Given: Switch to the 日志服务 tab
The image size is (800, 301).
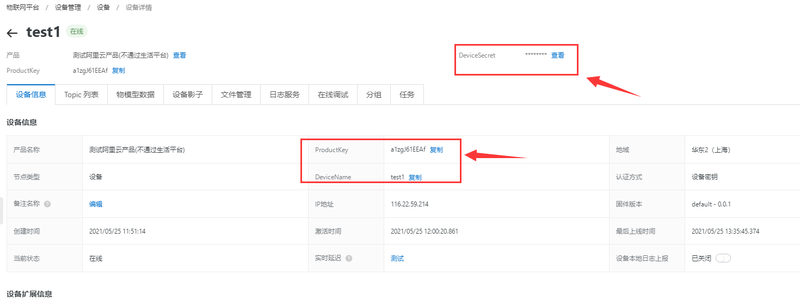Looking at the screenshot, I should [x=285, y=95].
